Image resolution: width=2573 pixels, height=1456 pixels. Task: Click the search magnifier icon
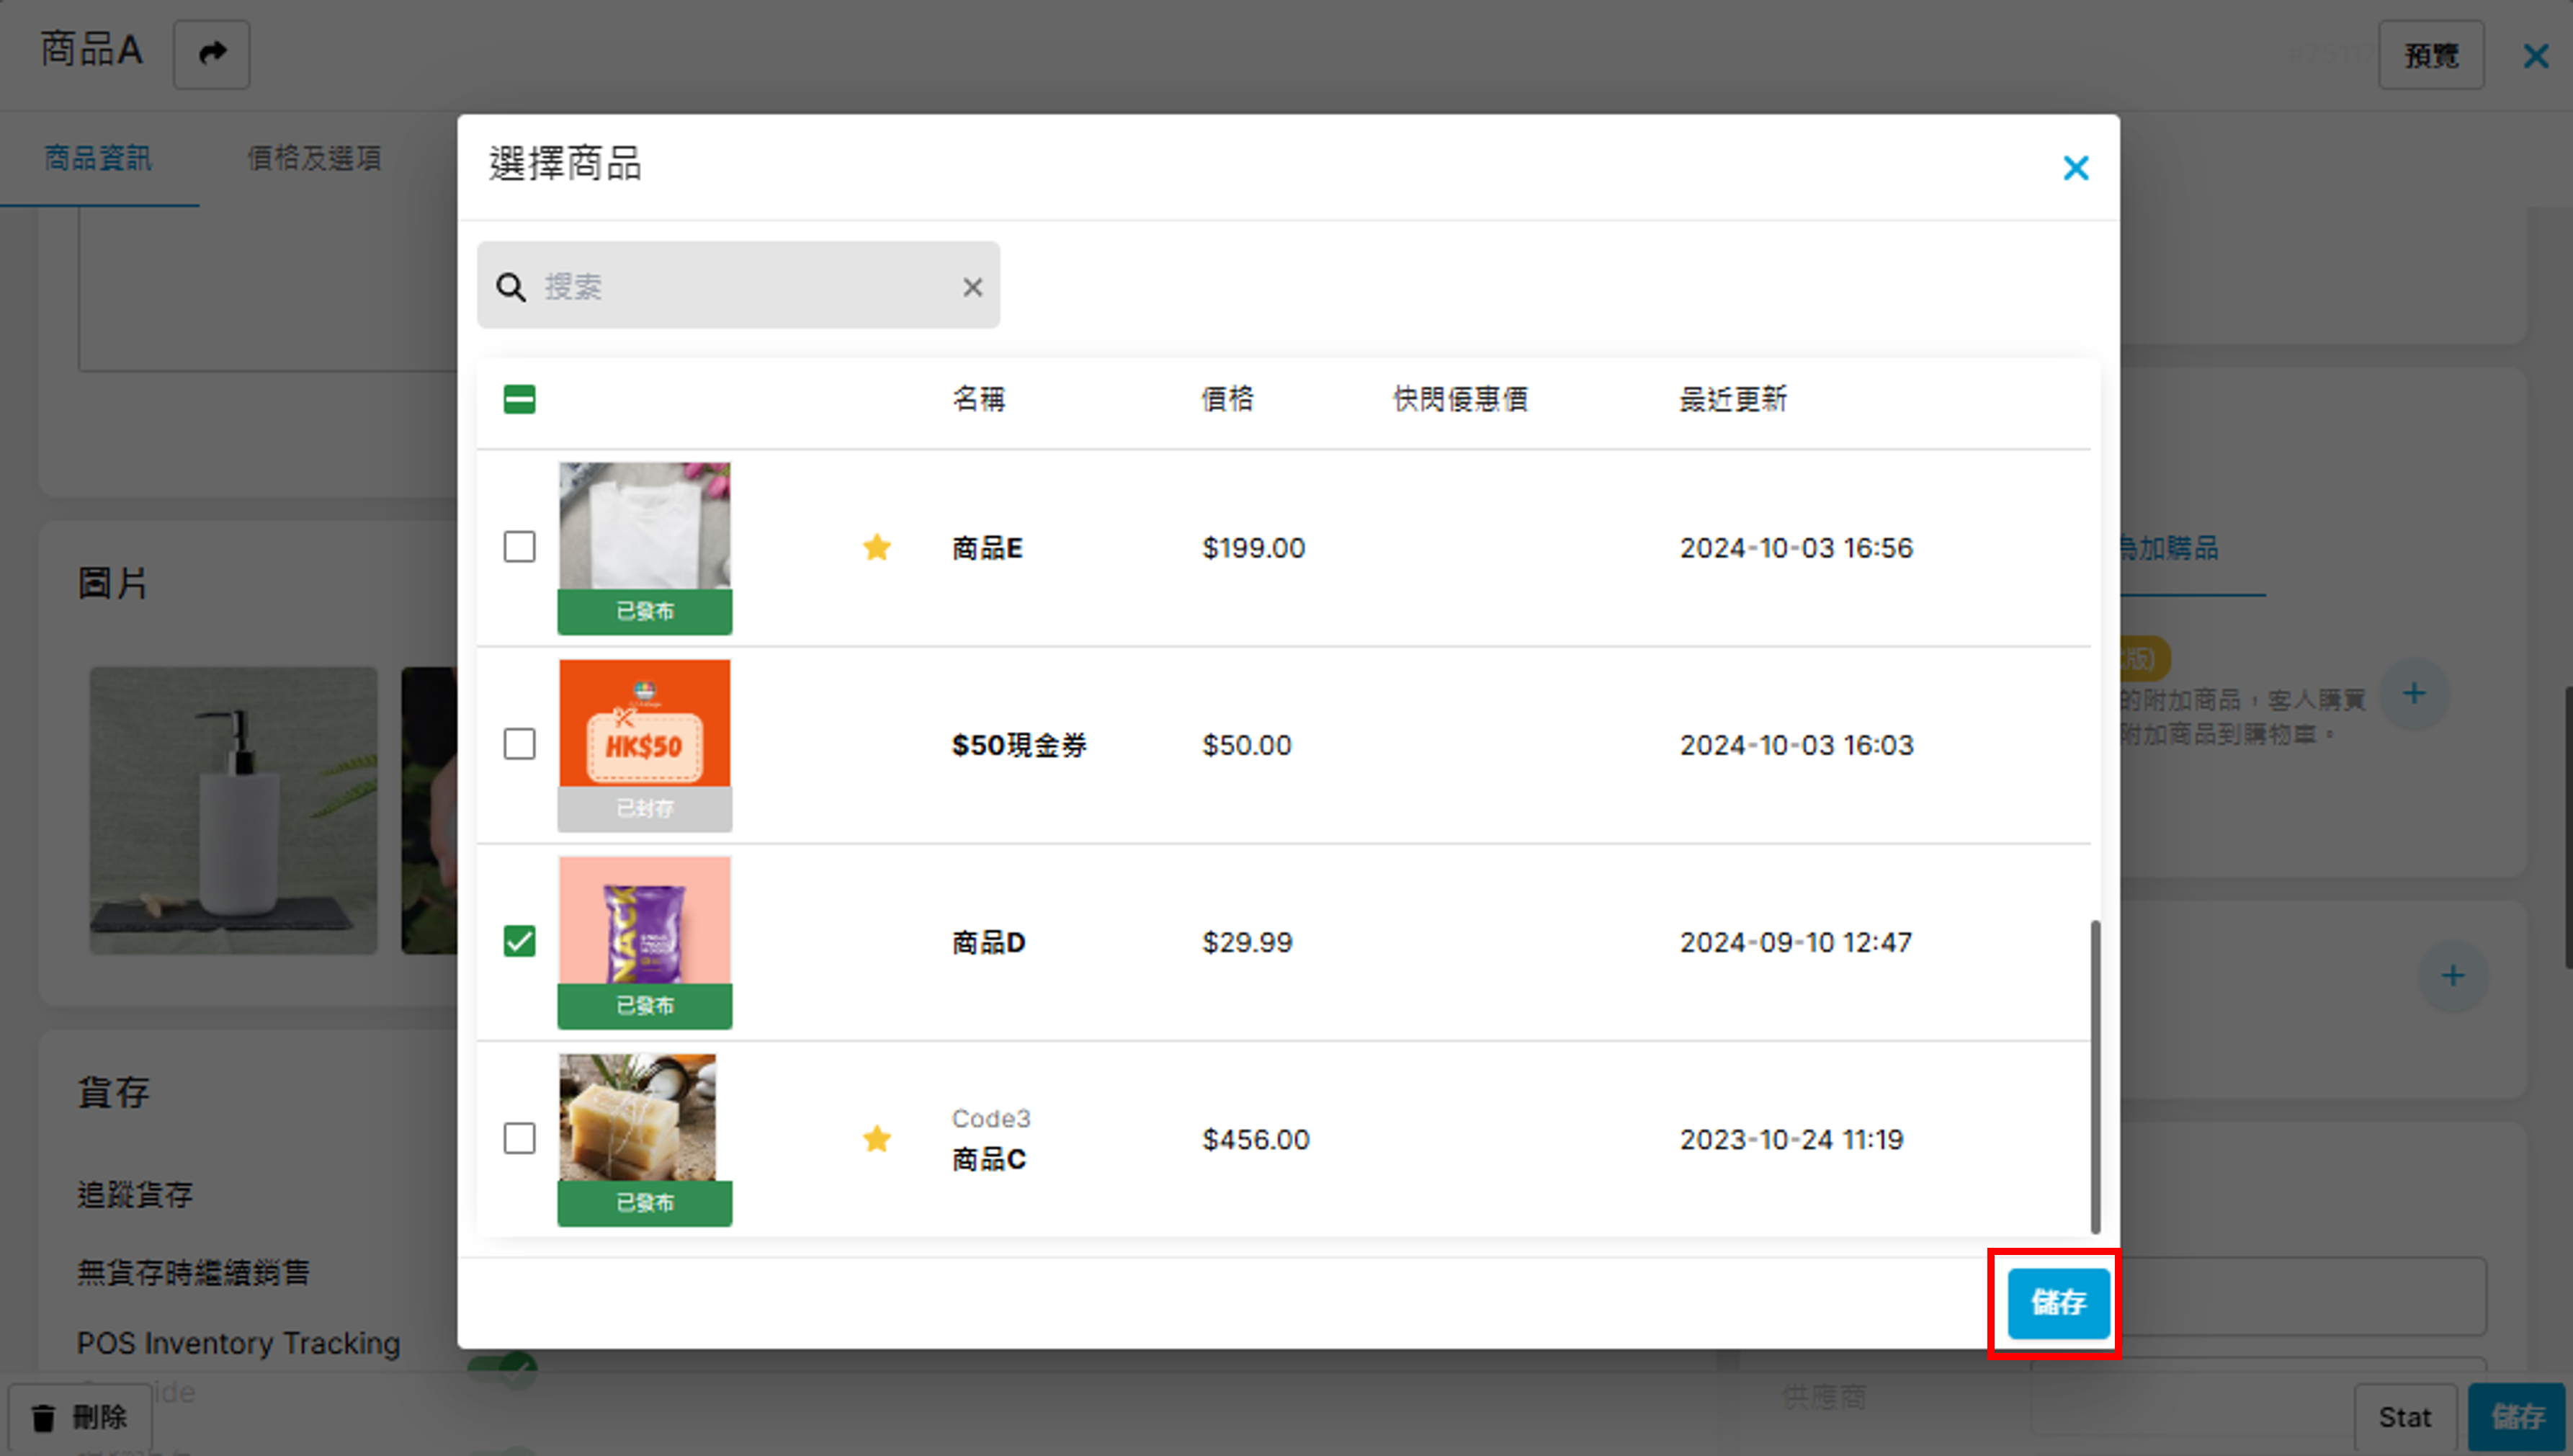[511, 287]
